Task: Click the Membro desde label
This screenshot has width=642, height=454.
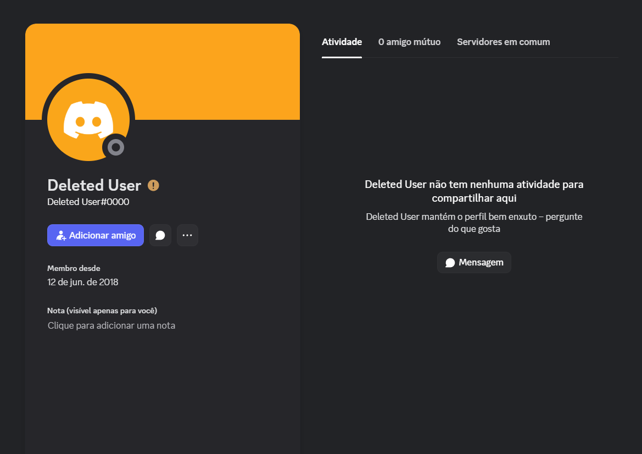Action: point(74,268)
